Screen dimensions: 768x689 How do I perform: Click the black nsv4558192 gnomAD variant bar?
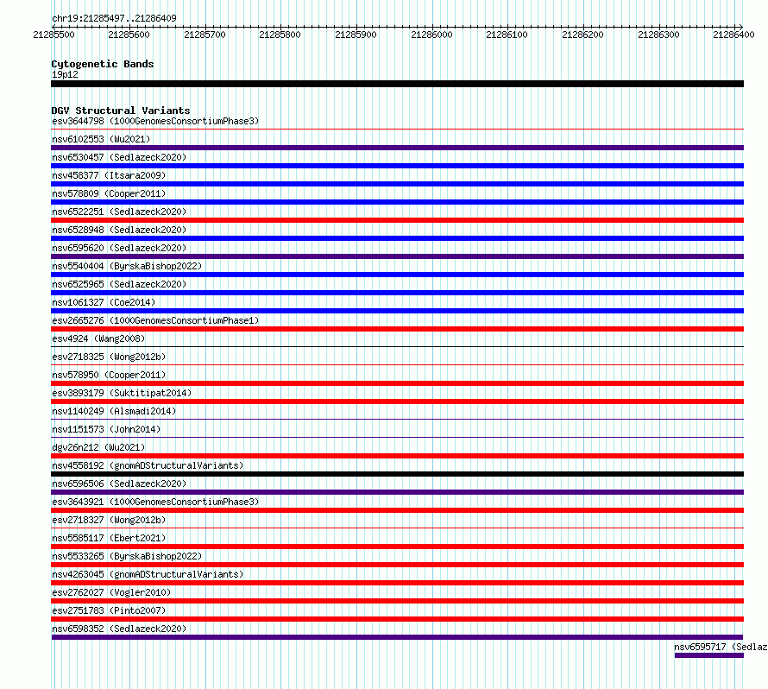coord(397,474)
